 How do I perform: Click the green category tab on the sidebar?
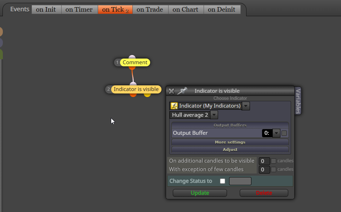pyautogui.click(x=1, y=54)
